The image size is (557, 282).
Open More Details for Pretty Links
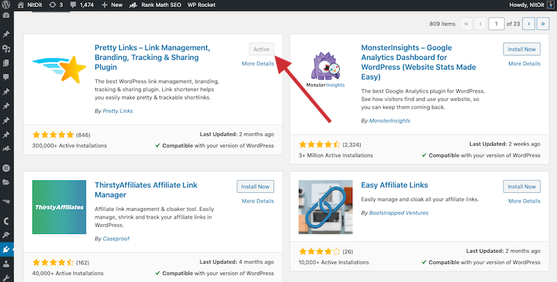258,63
